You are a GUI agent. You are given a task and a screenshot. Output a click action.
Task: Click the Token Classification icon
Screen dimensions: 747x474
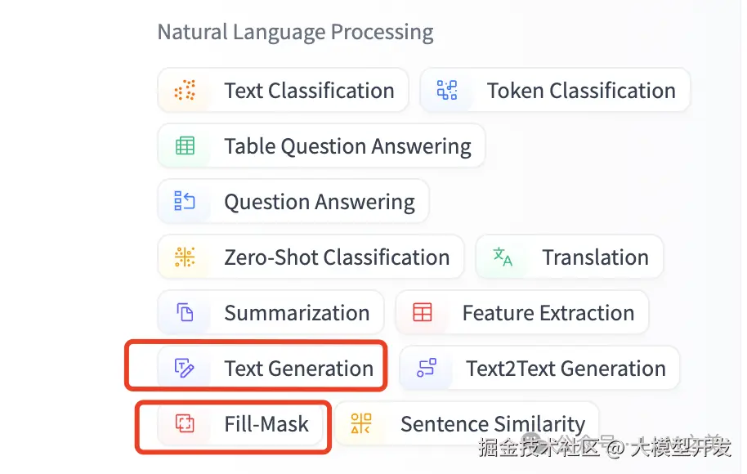point(447,91)
